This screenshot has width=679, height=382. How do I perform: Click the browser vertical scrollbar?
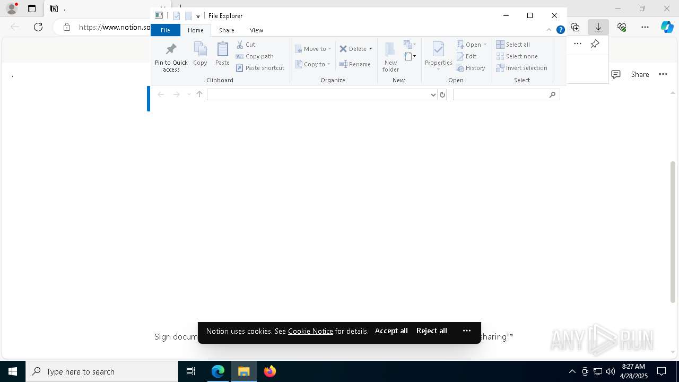pyautogui.click(x=673, y=231)
